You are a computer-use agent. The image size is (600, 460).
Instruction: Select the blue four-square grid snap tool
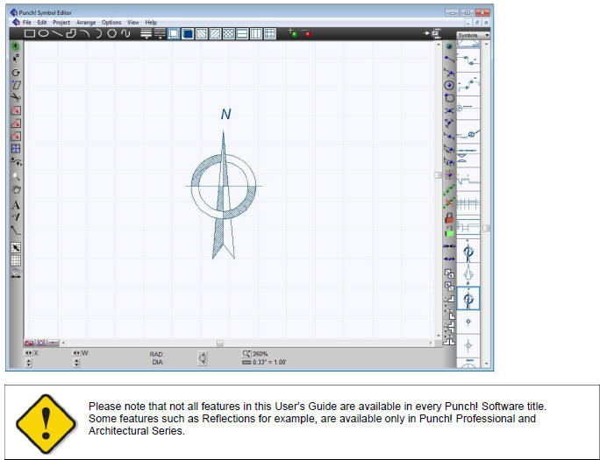16,149
